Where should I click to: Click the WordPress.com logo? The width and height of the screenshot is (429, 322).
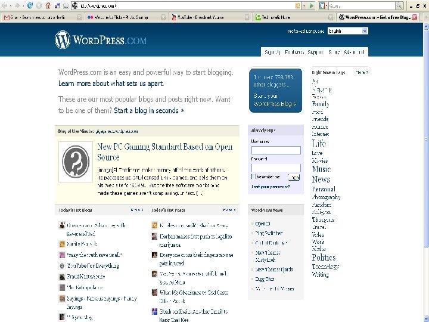101,40
